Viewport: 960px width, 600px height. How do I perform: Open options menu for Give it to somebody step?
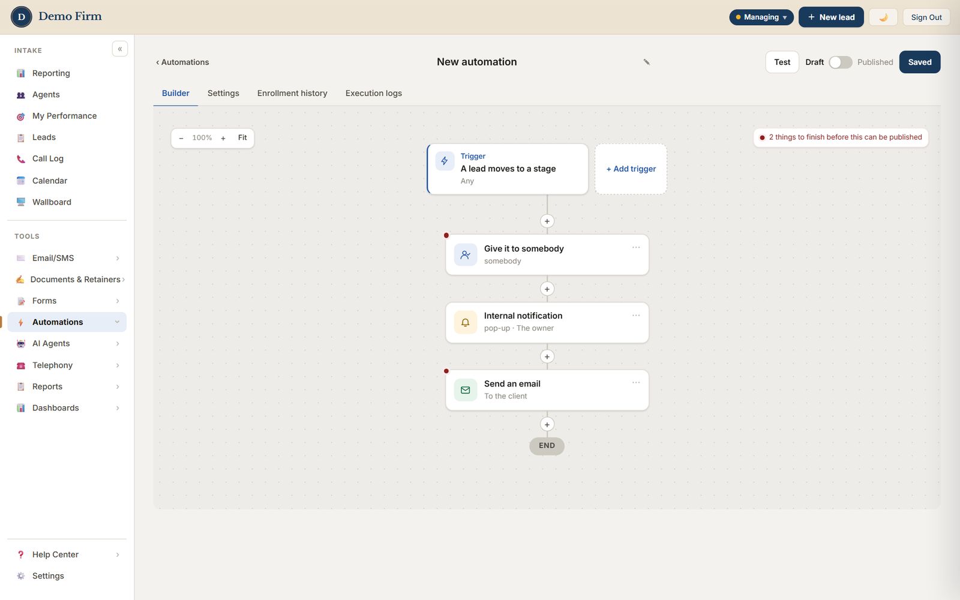[636, 247]
